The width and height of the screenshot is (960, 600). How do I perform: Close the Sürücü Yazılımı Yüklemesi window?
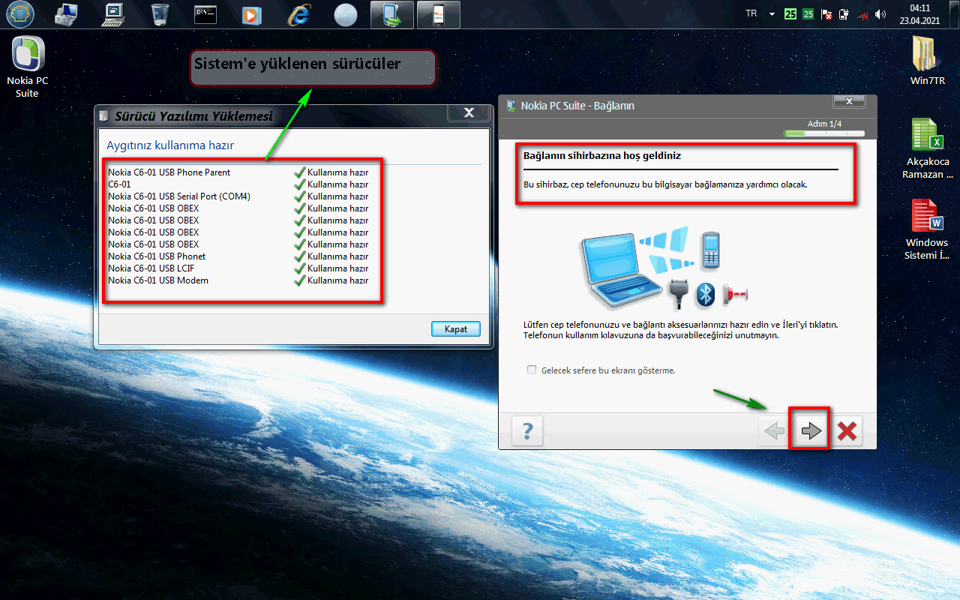[x=469, y=112]
